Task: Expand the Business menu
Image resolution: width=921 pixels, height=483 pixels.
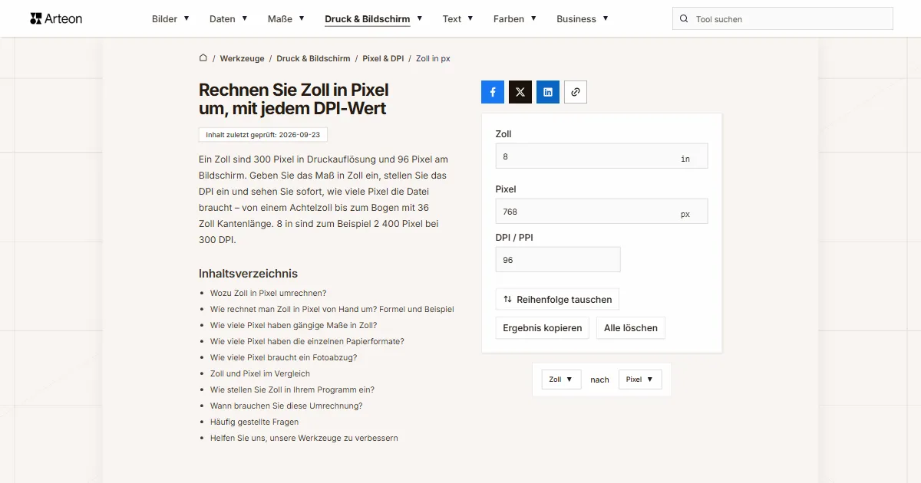Action: [583, 19]
